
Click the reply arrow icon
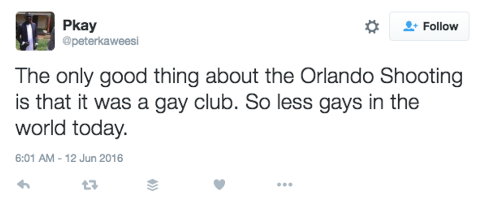tap(23, 185)
